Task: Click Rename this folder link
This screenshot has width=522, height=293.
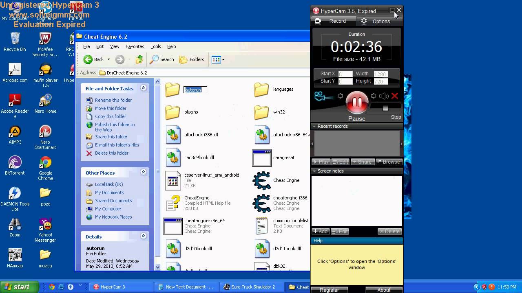Action: tap(113, 100)
